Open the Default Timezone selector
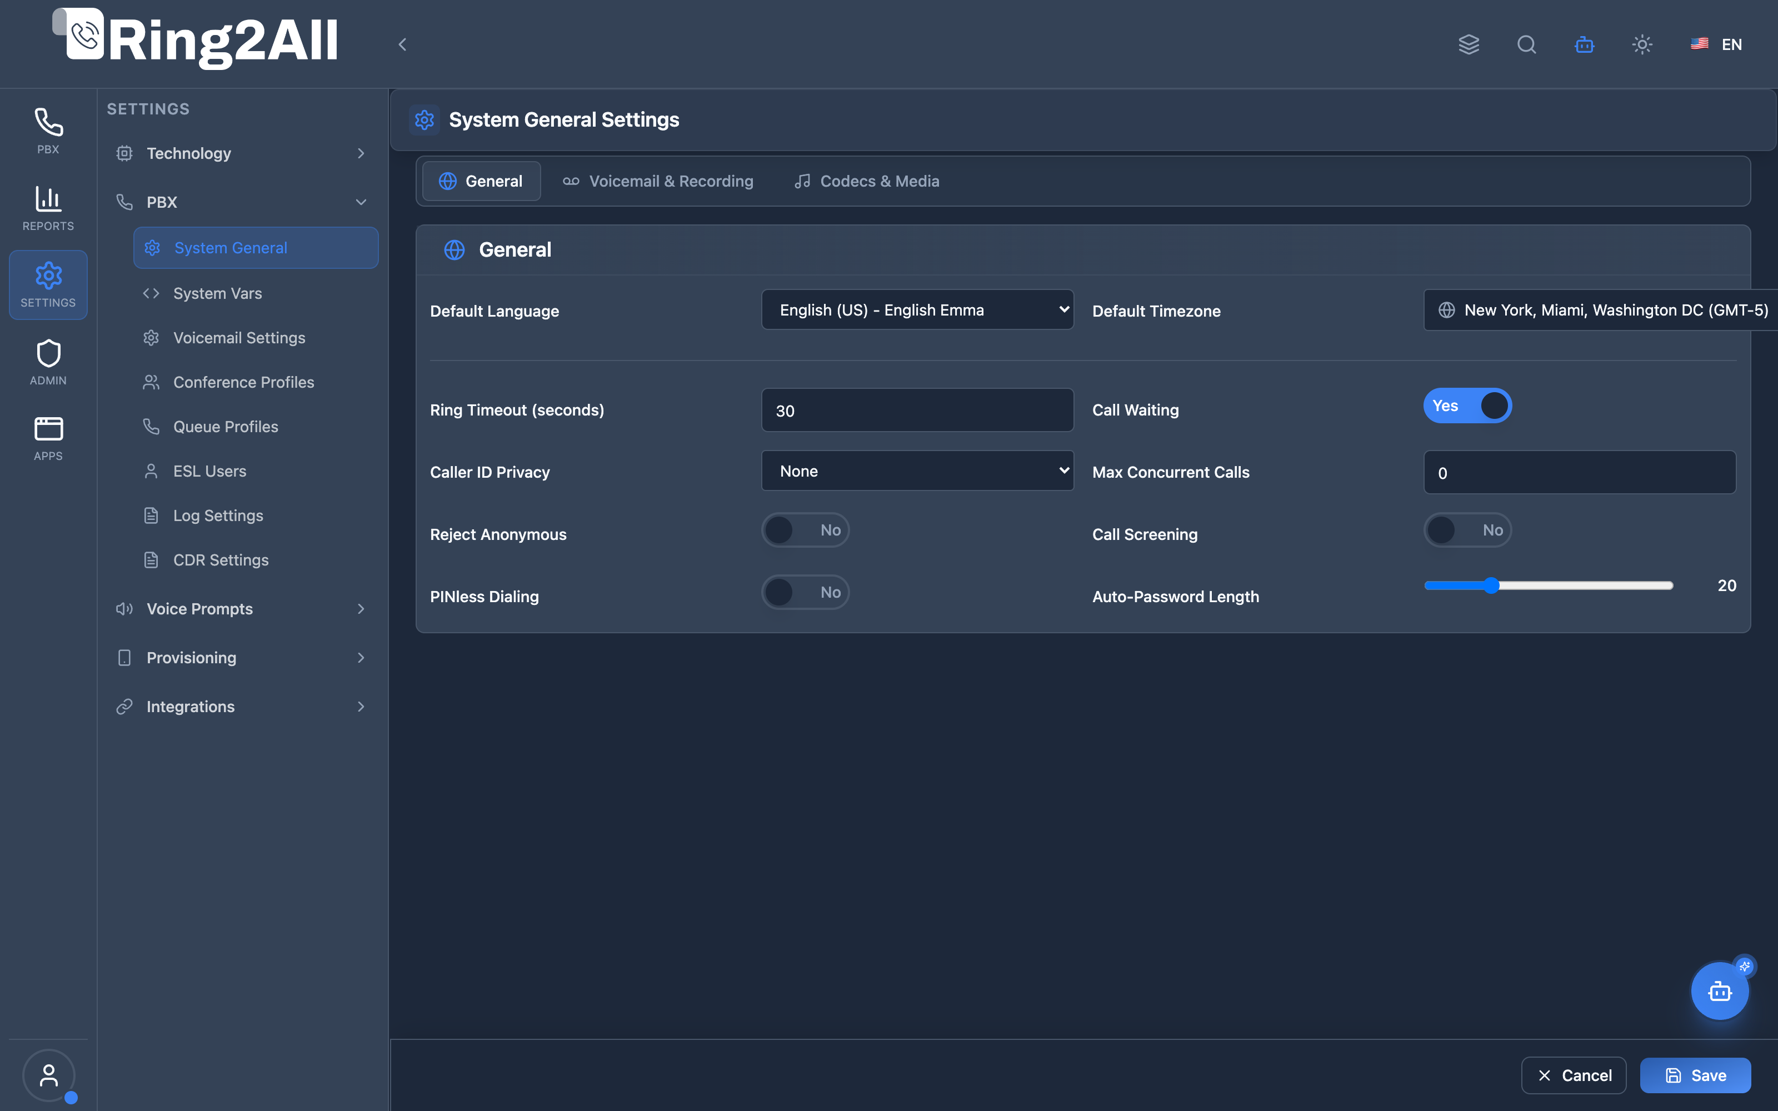The width and height of the screenshot is (1778, 1111). 1600,310
